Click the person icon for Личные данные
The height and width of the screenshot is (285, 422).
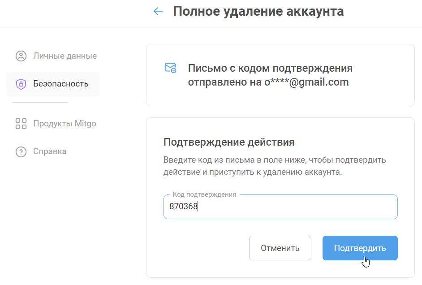click(21, 56)
